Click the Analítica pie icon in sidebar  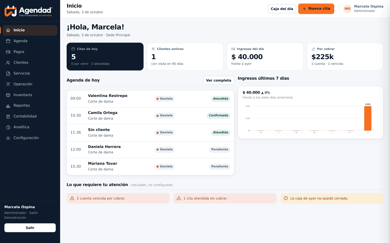(8, 127)
